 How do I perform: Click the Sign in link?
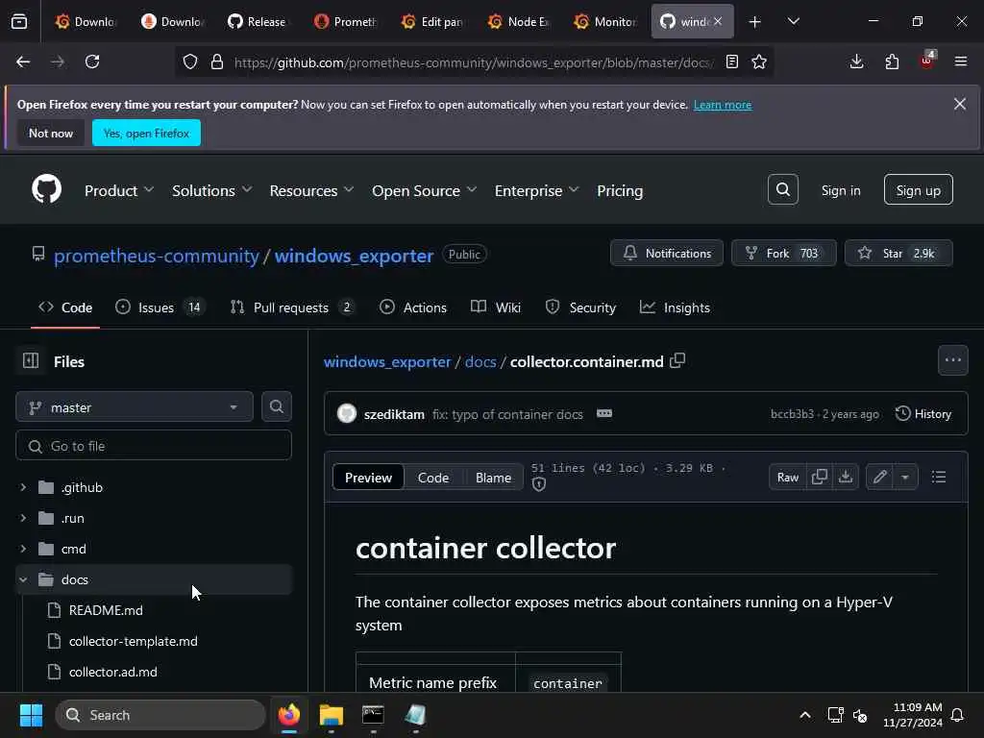click(840, 190)
